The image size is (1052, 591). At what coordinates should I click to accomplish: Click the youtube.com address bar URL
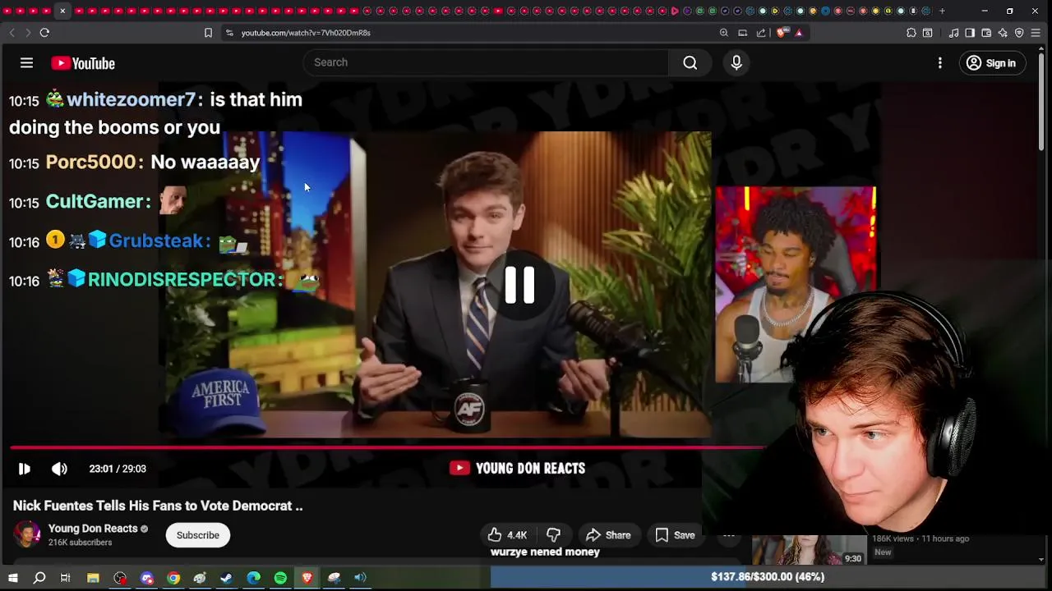point(306,33)
